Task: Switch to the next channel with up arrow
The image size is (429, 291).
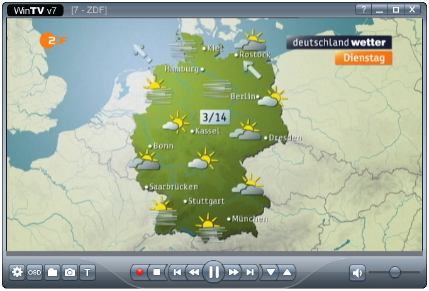Action: coord(287,272)
